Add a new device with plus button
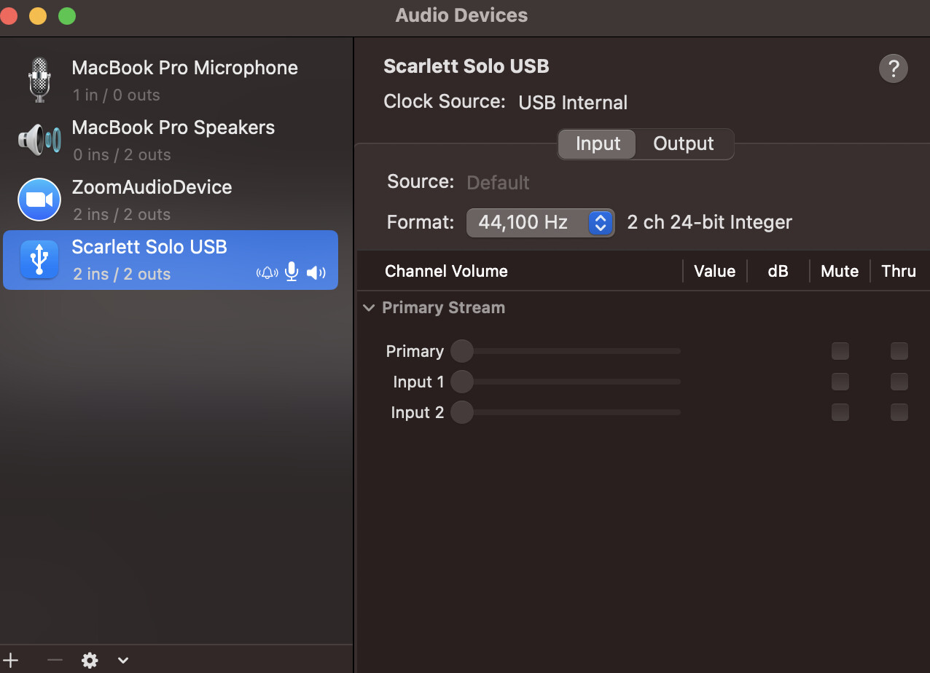Screen dimensions: 930x673 pos(10,660)
